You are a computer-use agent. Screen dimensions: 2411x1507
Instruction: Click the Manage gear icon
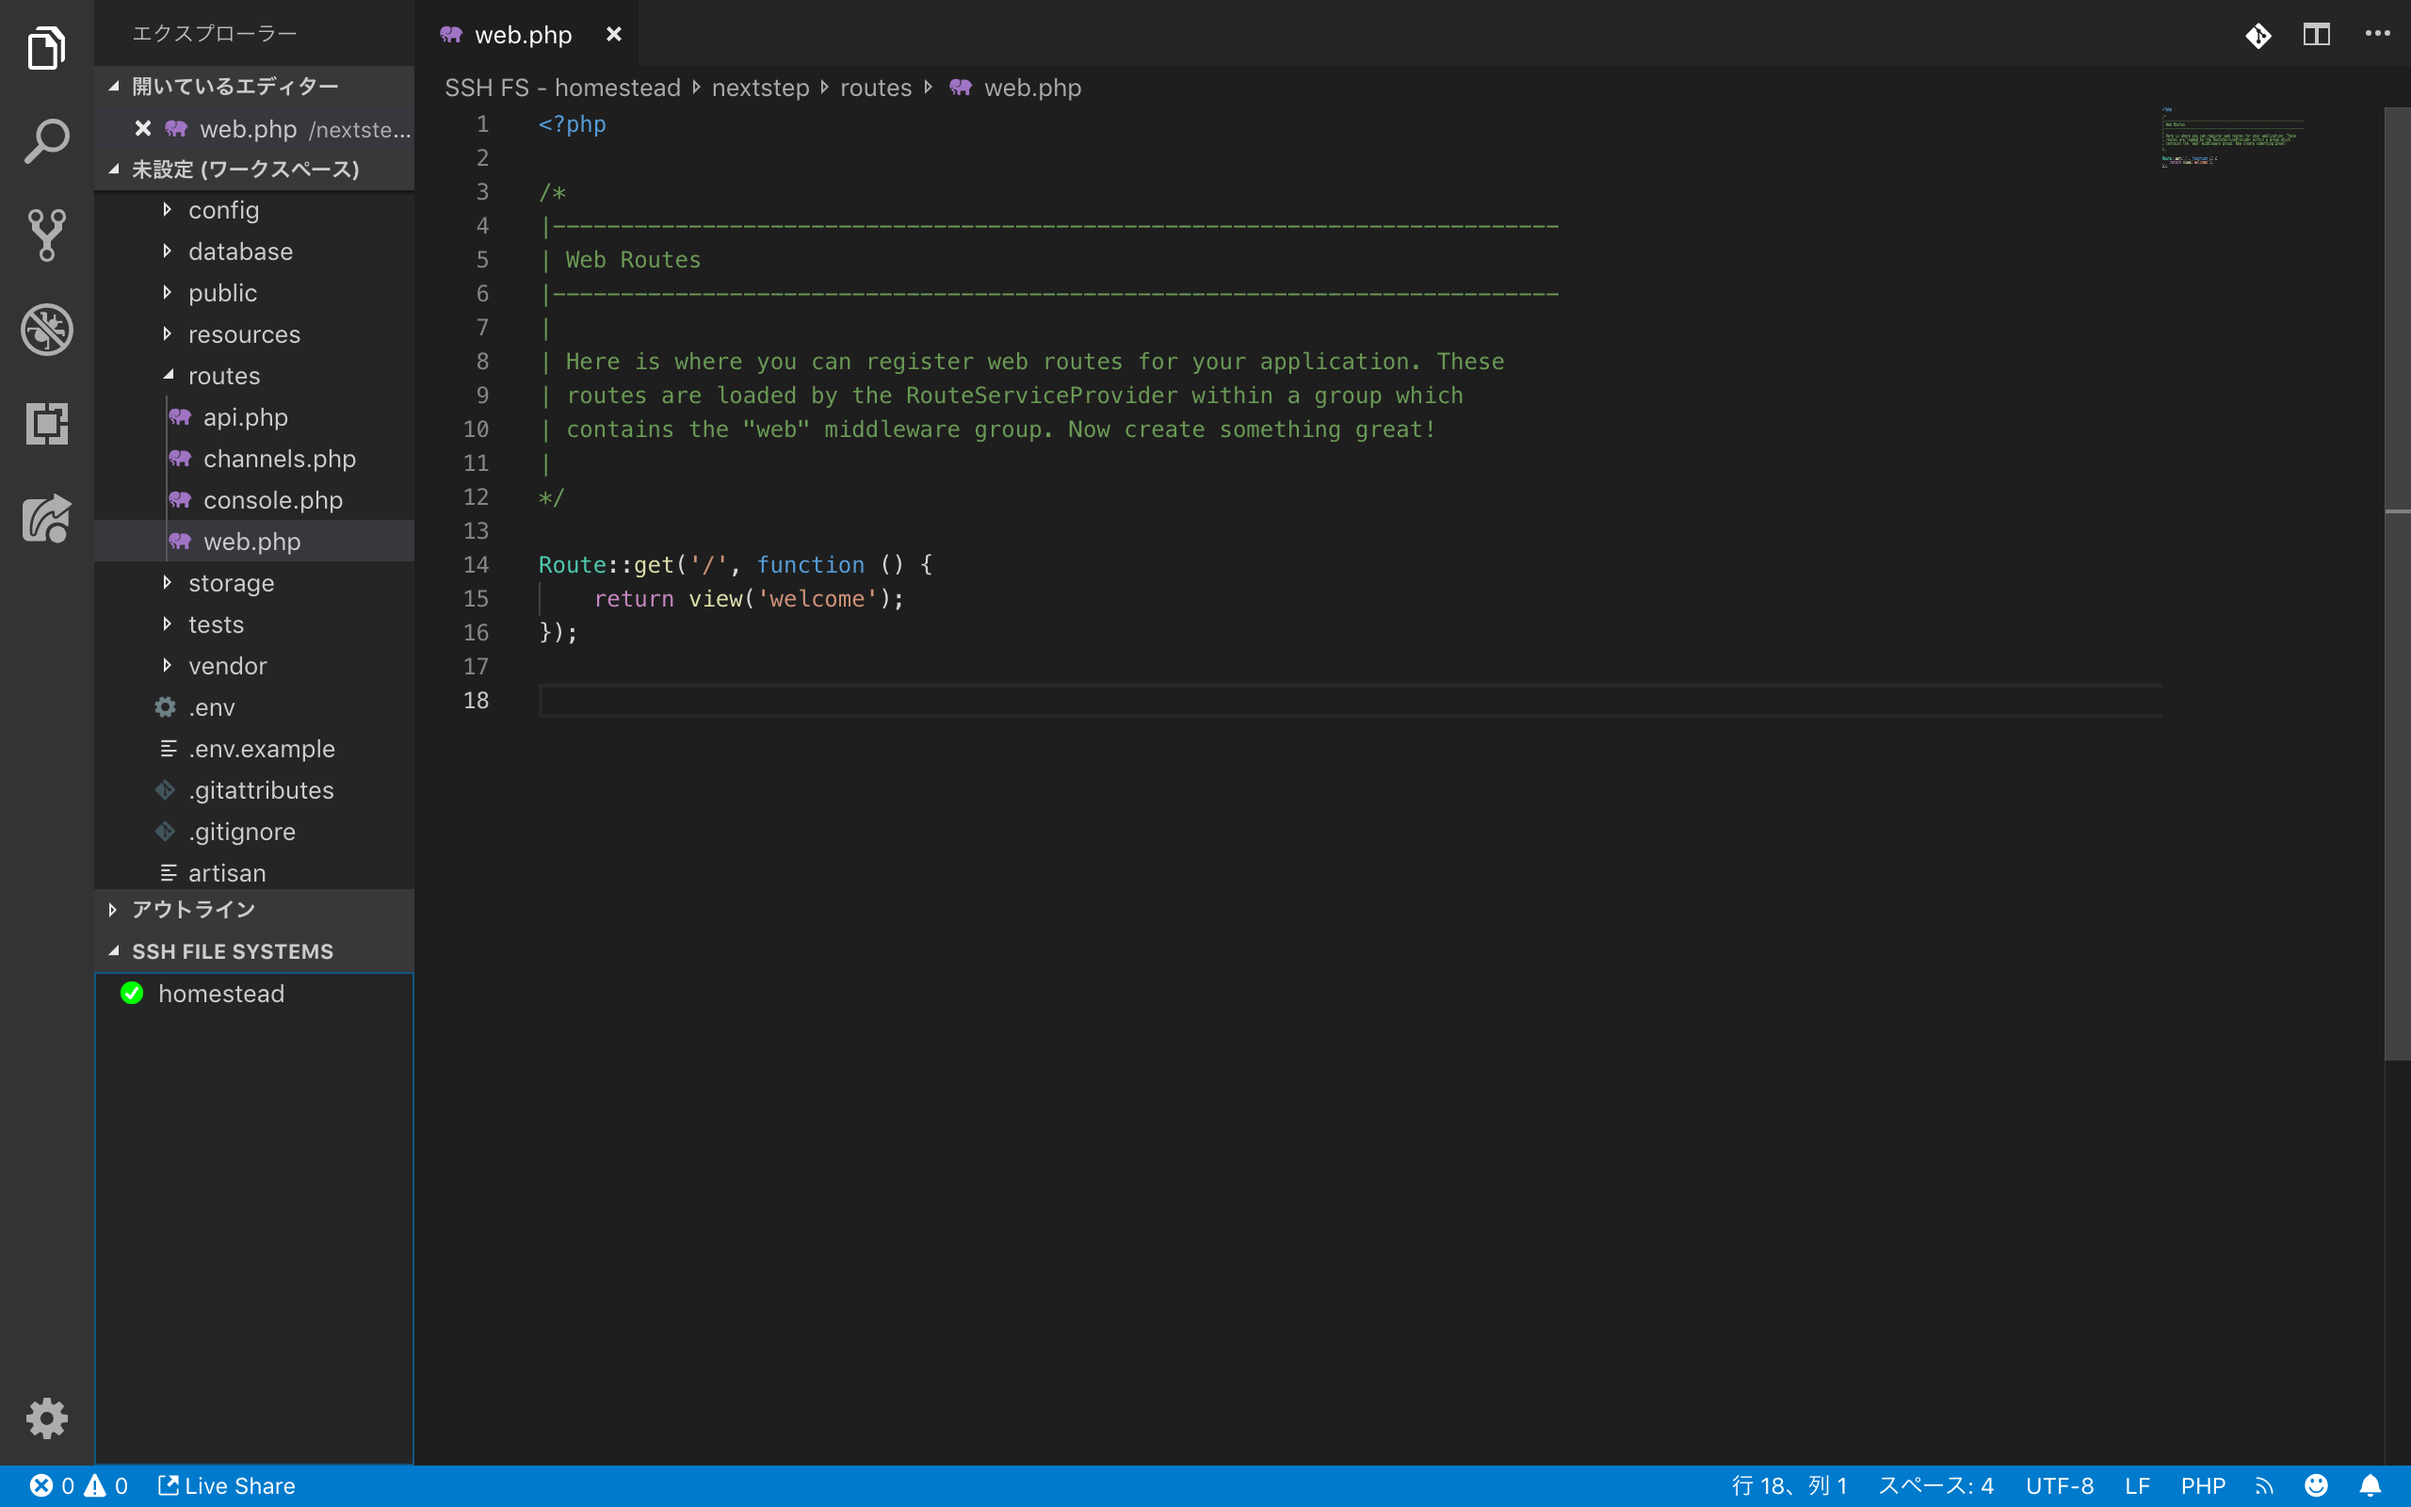[x=46, y=1417]
